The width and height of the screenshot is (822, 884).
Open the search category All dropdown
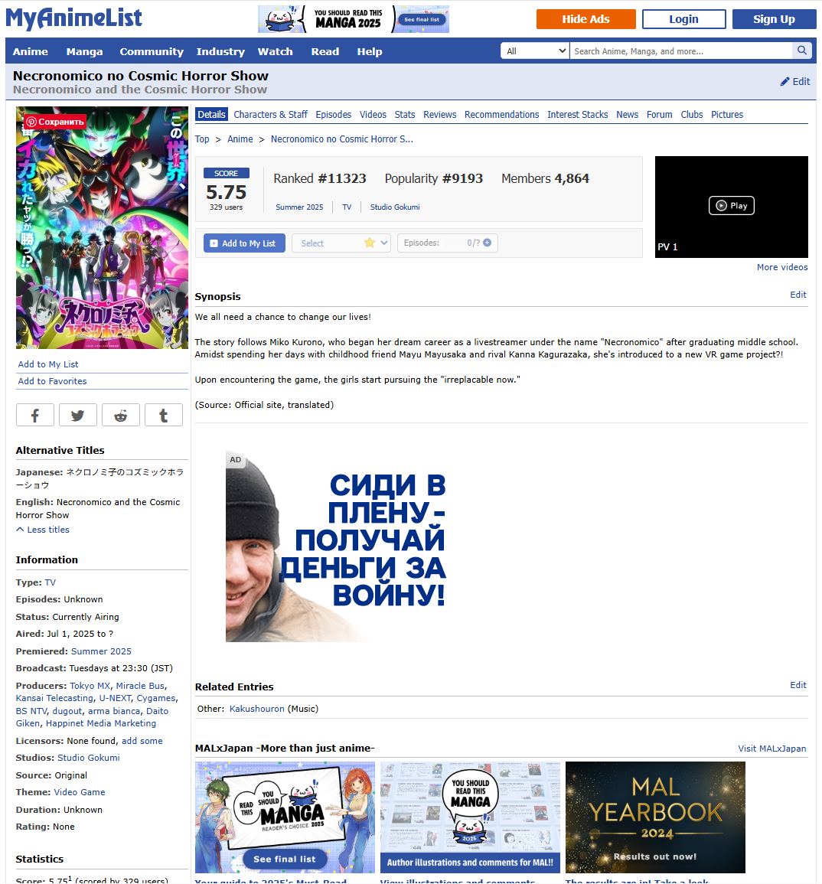535,51
